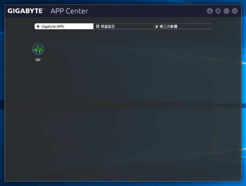This screenshot has width=246, height=186.
Task: Launch the SIV app icon
Action: 38,49
